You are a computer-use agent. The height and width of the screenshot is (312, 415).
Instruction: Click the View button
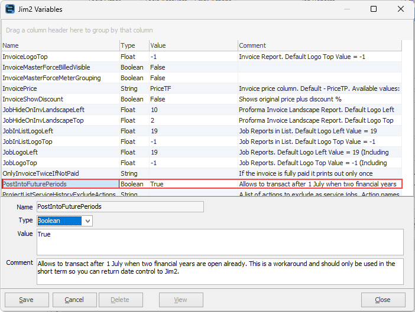181,300
